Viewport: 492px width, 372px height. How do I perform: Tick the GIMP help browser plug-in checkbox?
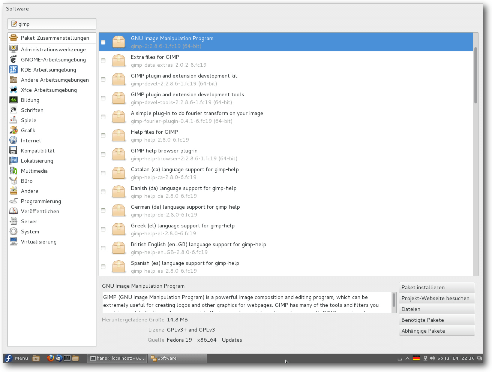pos(103,154)
